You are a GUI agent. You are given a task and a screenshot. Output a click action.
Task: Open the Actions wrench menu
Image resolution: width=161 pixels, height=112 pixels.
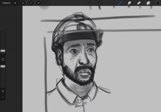point(15,3)
